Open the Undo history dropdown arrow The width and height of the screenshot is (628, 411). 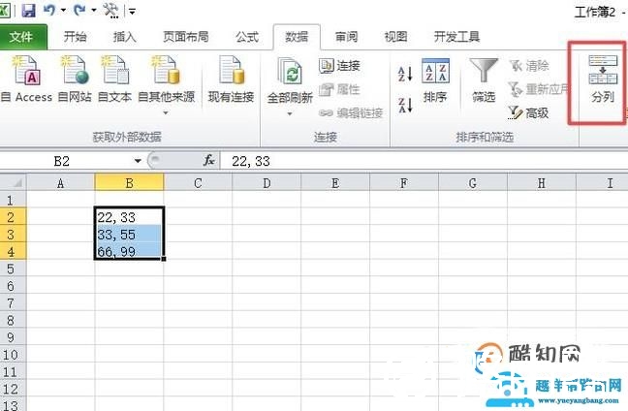[x=63, y=10]
